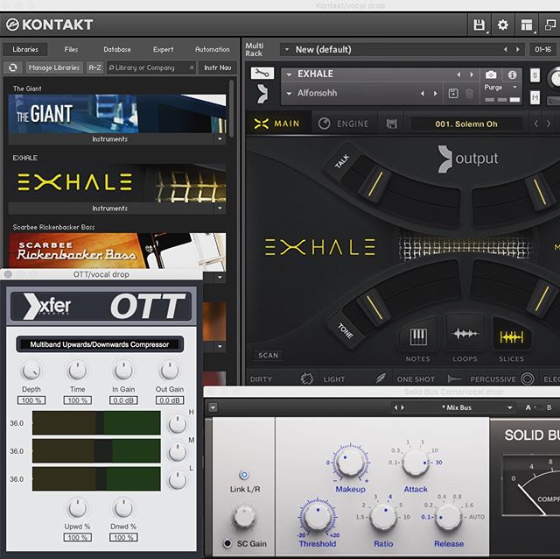
Task: Click the Library or Company search field
Action: pos(151,67)
